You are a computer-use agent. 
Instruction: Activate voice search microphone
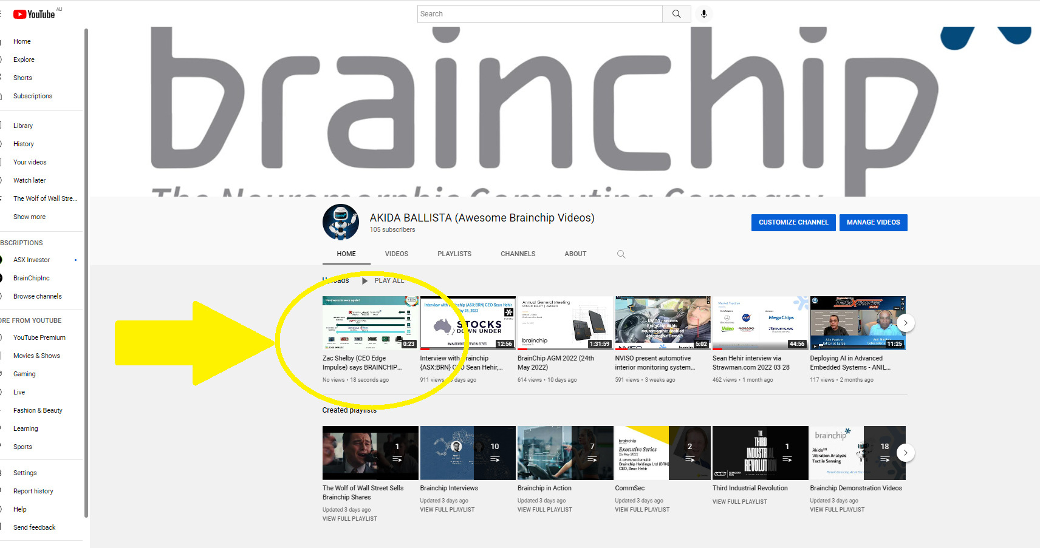click(x=704, y=14)
